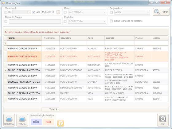The height and width of the screenshot is (129, 172).
Task: Open the Até date dropdown arrow
Action: click(x=58, y=12)
